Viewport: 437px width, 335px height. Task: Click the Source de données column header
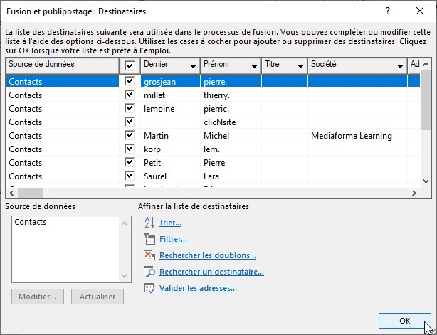point(62,65)
